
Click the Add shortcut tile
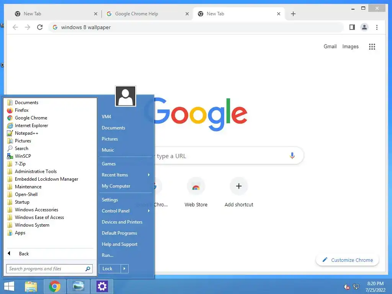(239, 192)
